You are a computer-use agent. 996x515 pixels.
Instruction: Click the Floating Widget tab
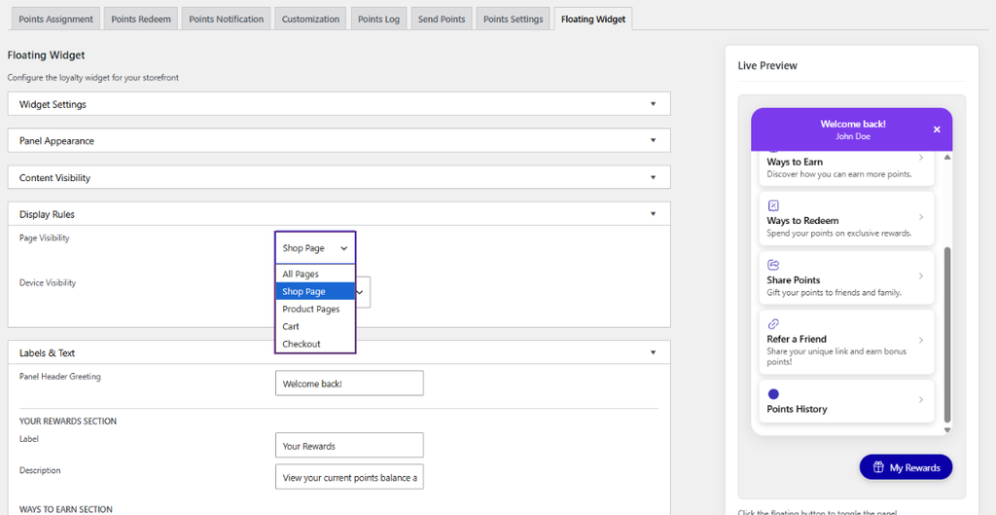point(593,19)
